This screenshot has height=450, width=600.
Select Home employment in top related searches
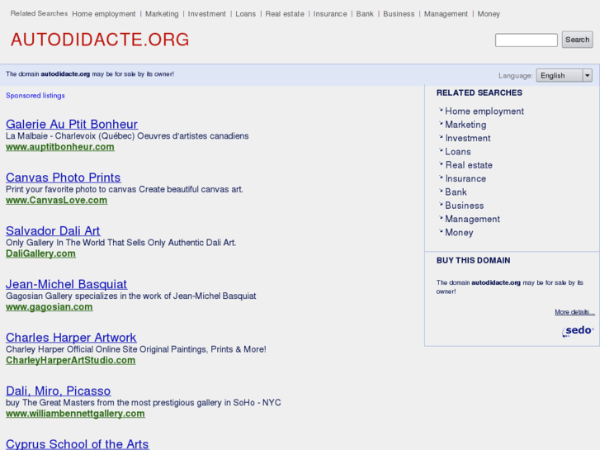click(104, 14)
